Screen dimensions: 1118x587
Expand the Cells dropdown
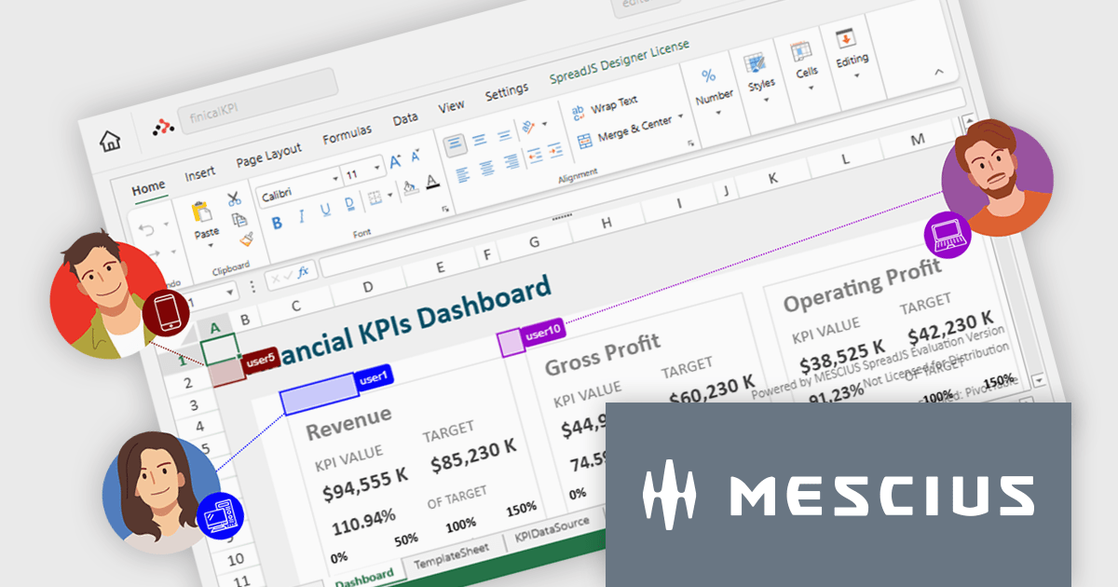[811, 88]
